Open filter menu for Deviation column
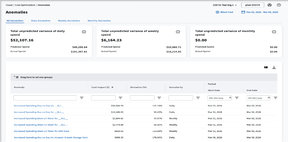 tap(159, 98)
